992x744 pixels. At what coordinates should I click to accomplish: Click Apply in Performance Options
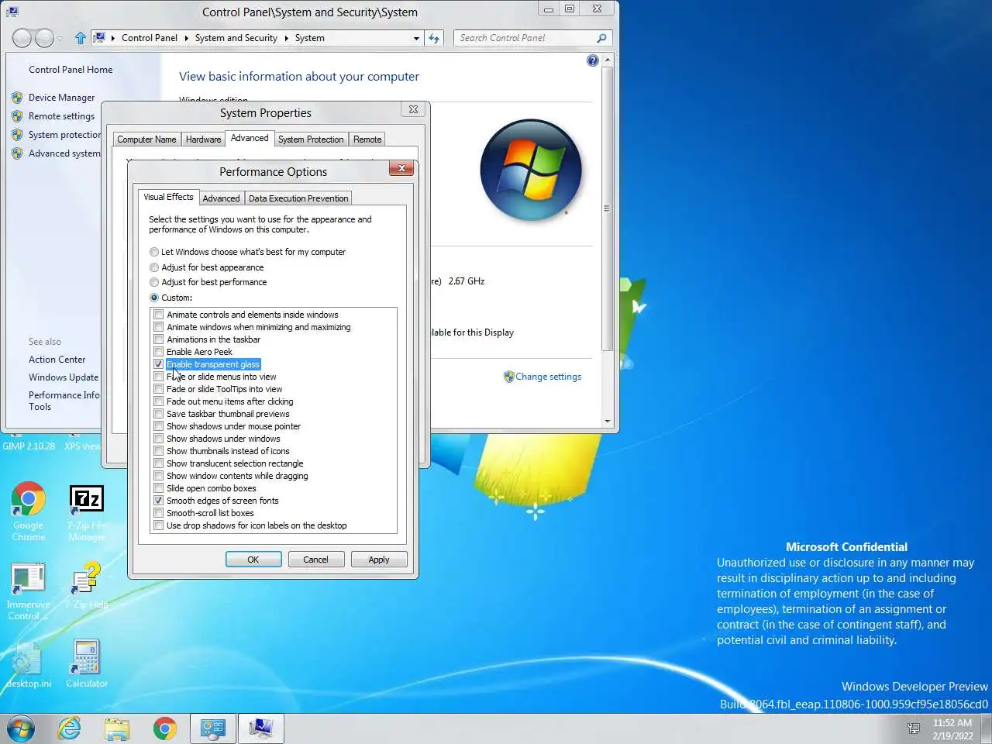tap(379, 560)
